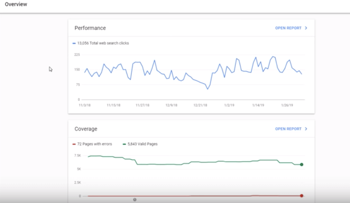Viewport: 350px width, 203px height.
Task: Open the Performance report via its chevron icon
Action: tap(306, 28)
